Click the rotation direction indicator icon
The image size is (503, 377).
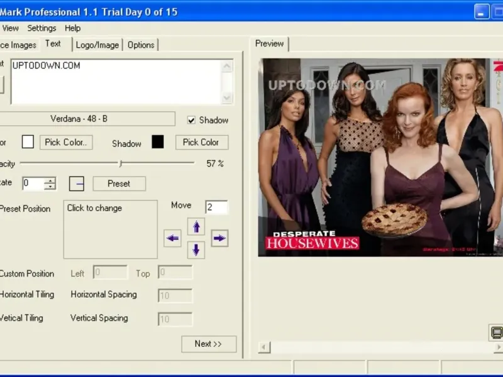(77, 183)
